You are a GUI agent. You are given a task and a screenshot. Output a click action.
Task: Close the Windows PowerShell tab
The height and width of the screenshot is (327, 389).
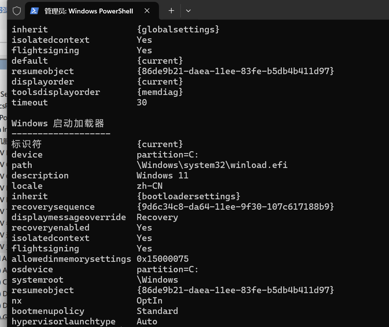147,11
